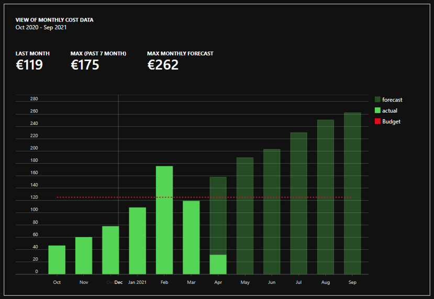Click the Jan 2021 actual bar
This screenshot has height=299, width=434.
click(137, 240)
